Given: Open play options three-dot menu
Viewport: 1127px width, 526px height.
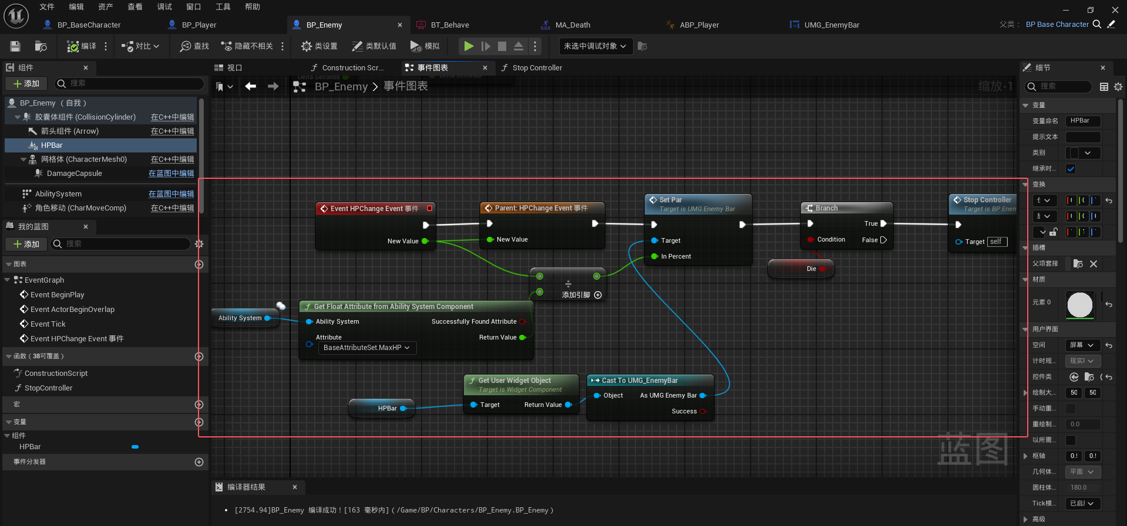Looking at the screenshot, I should 534,46.
